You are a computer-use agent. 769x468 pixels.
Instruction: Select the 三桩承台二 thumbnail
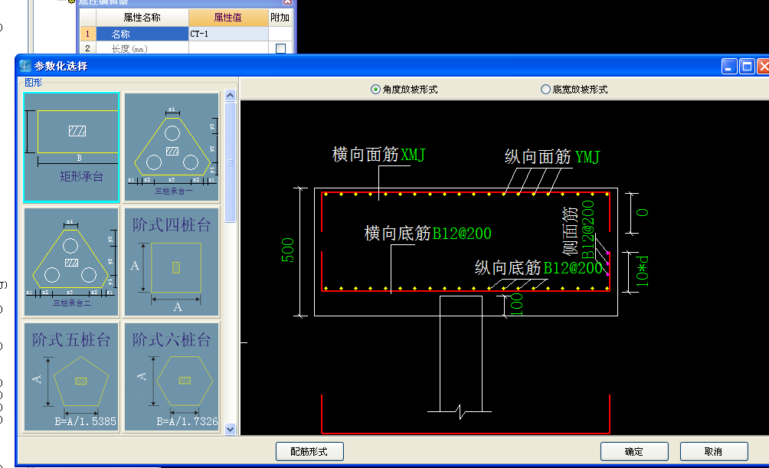(x=71, y=262)
